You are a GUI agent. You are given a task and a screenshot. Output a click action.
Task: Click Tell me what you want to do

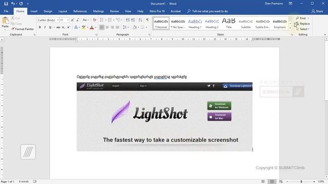(x=208, y=11)
